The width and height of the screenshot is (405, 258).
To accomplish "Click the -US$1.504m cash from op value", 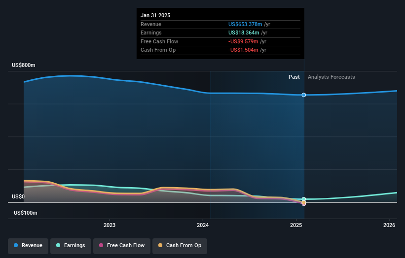I will tap(243, 50).
